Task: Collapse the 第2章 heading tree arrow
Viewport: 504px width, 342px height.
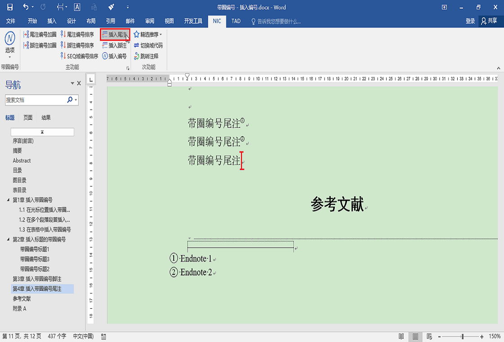Action: (x=9, y=239)
